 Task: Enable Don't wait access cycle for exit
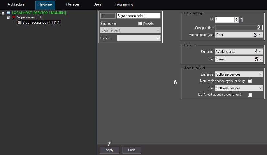point(250,95)
